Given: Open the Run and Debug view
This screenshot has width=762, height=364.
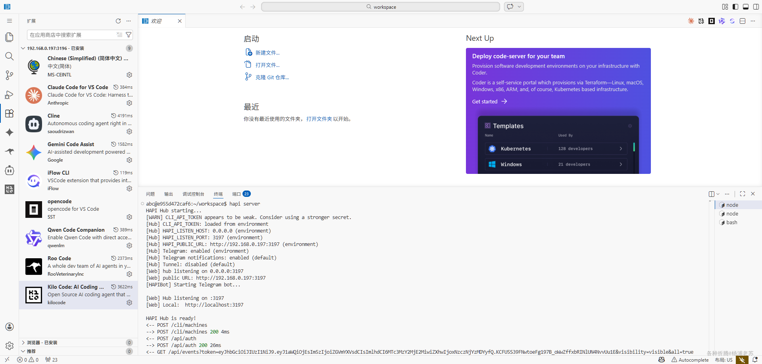Looking at the screenshot, I should (x=10, y=95).
